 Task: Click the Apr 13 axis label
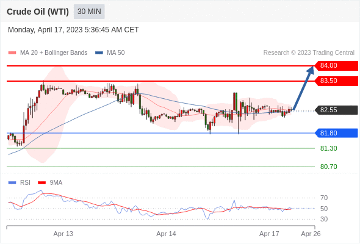(63, 234)
